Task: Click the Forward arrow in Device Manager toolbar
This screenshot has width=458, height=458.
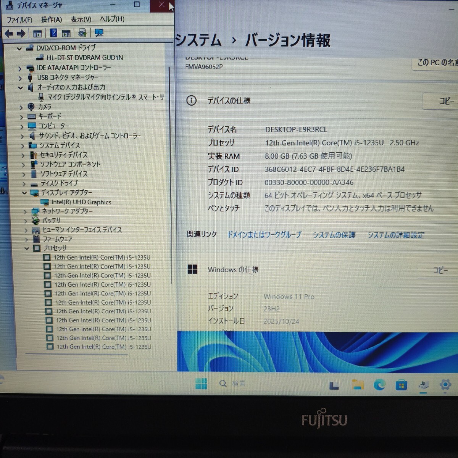Action: [x=21, y=34]
